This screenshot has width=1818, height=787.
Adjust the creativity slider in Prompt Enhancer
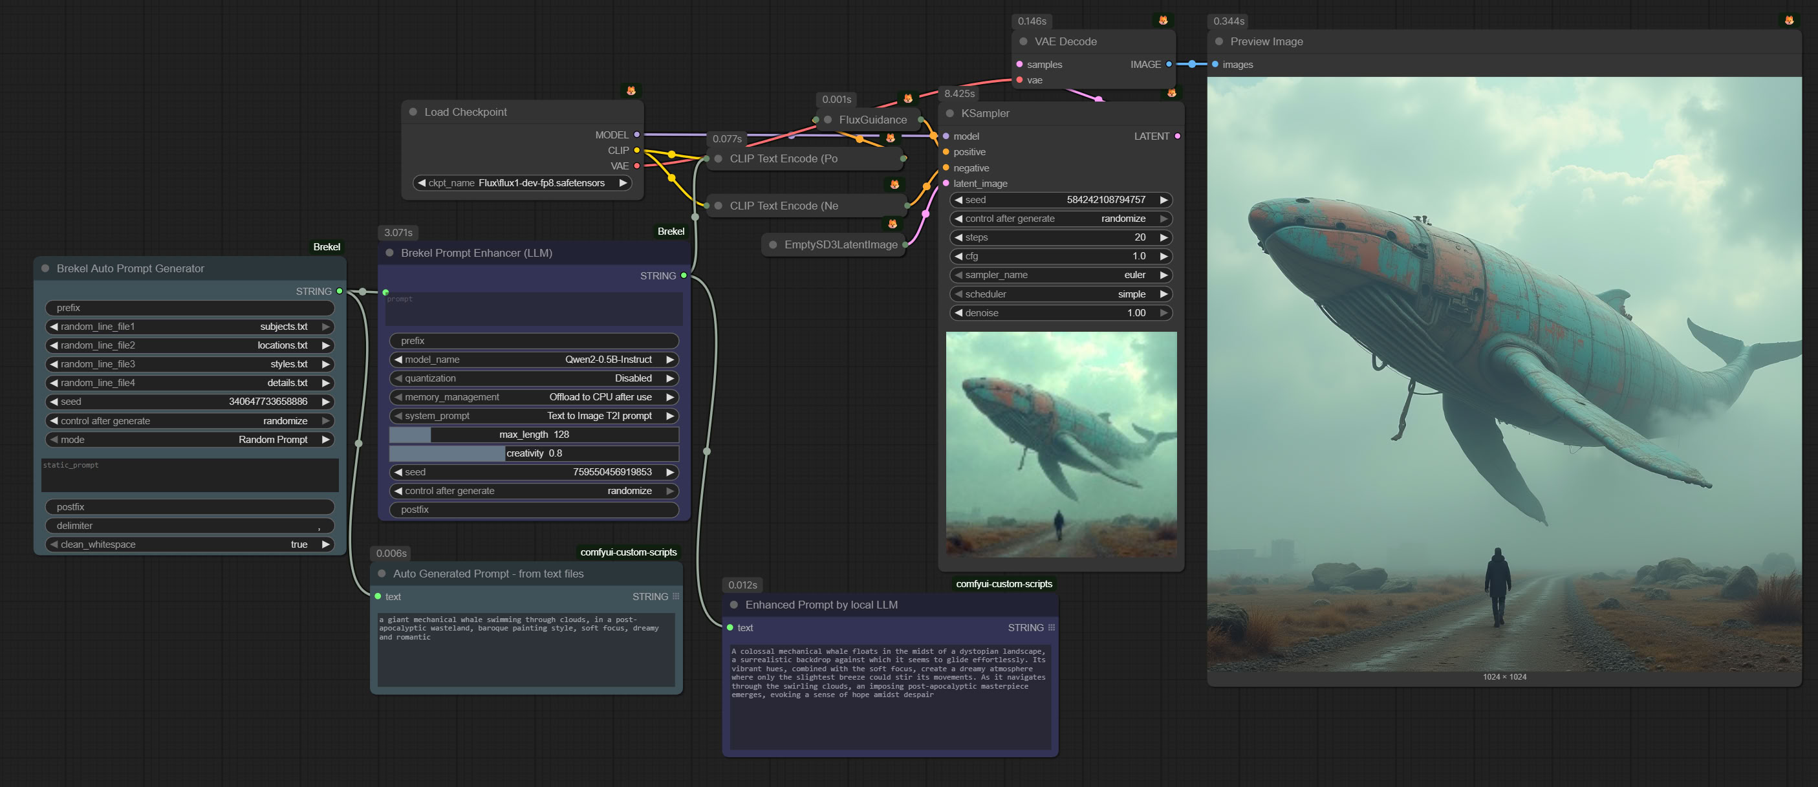[x=534, y=453]
